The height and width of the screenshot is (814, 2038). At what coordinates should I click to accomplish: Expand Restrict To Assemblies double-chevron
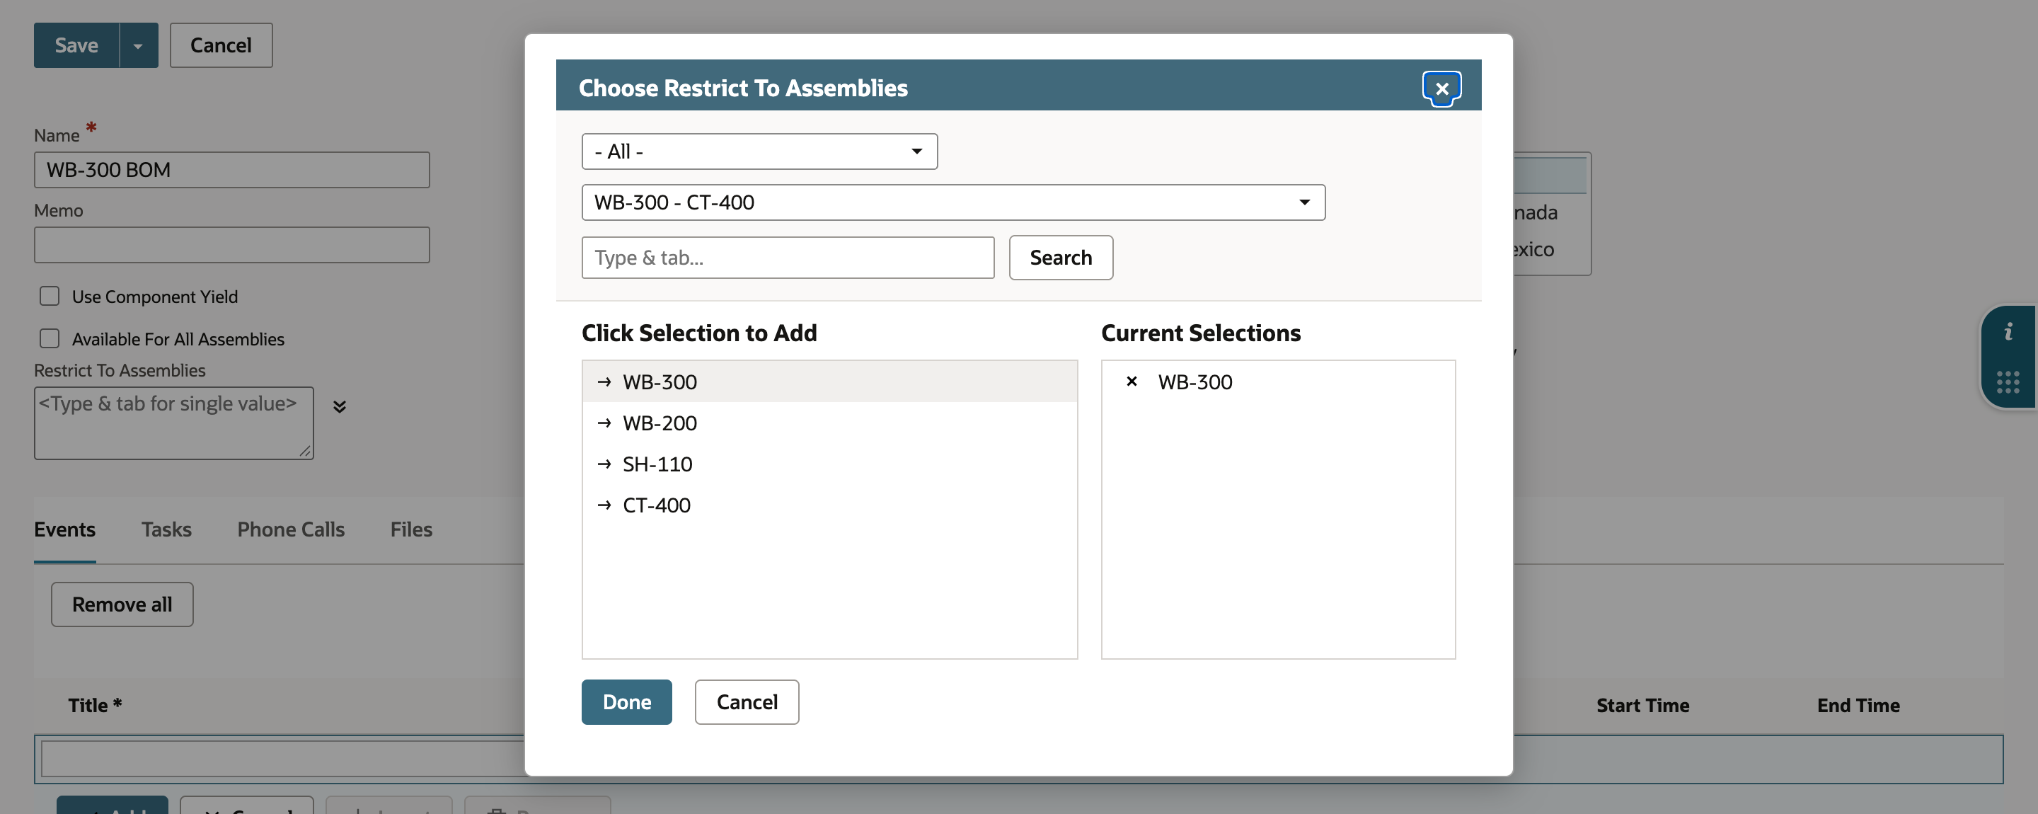click(340, 406)
